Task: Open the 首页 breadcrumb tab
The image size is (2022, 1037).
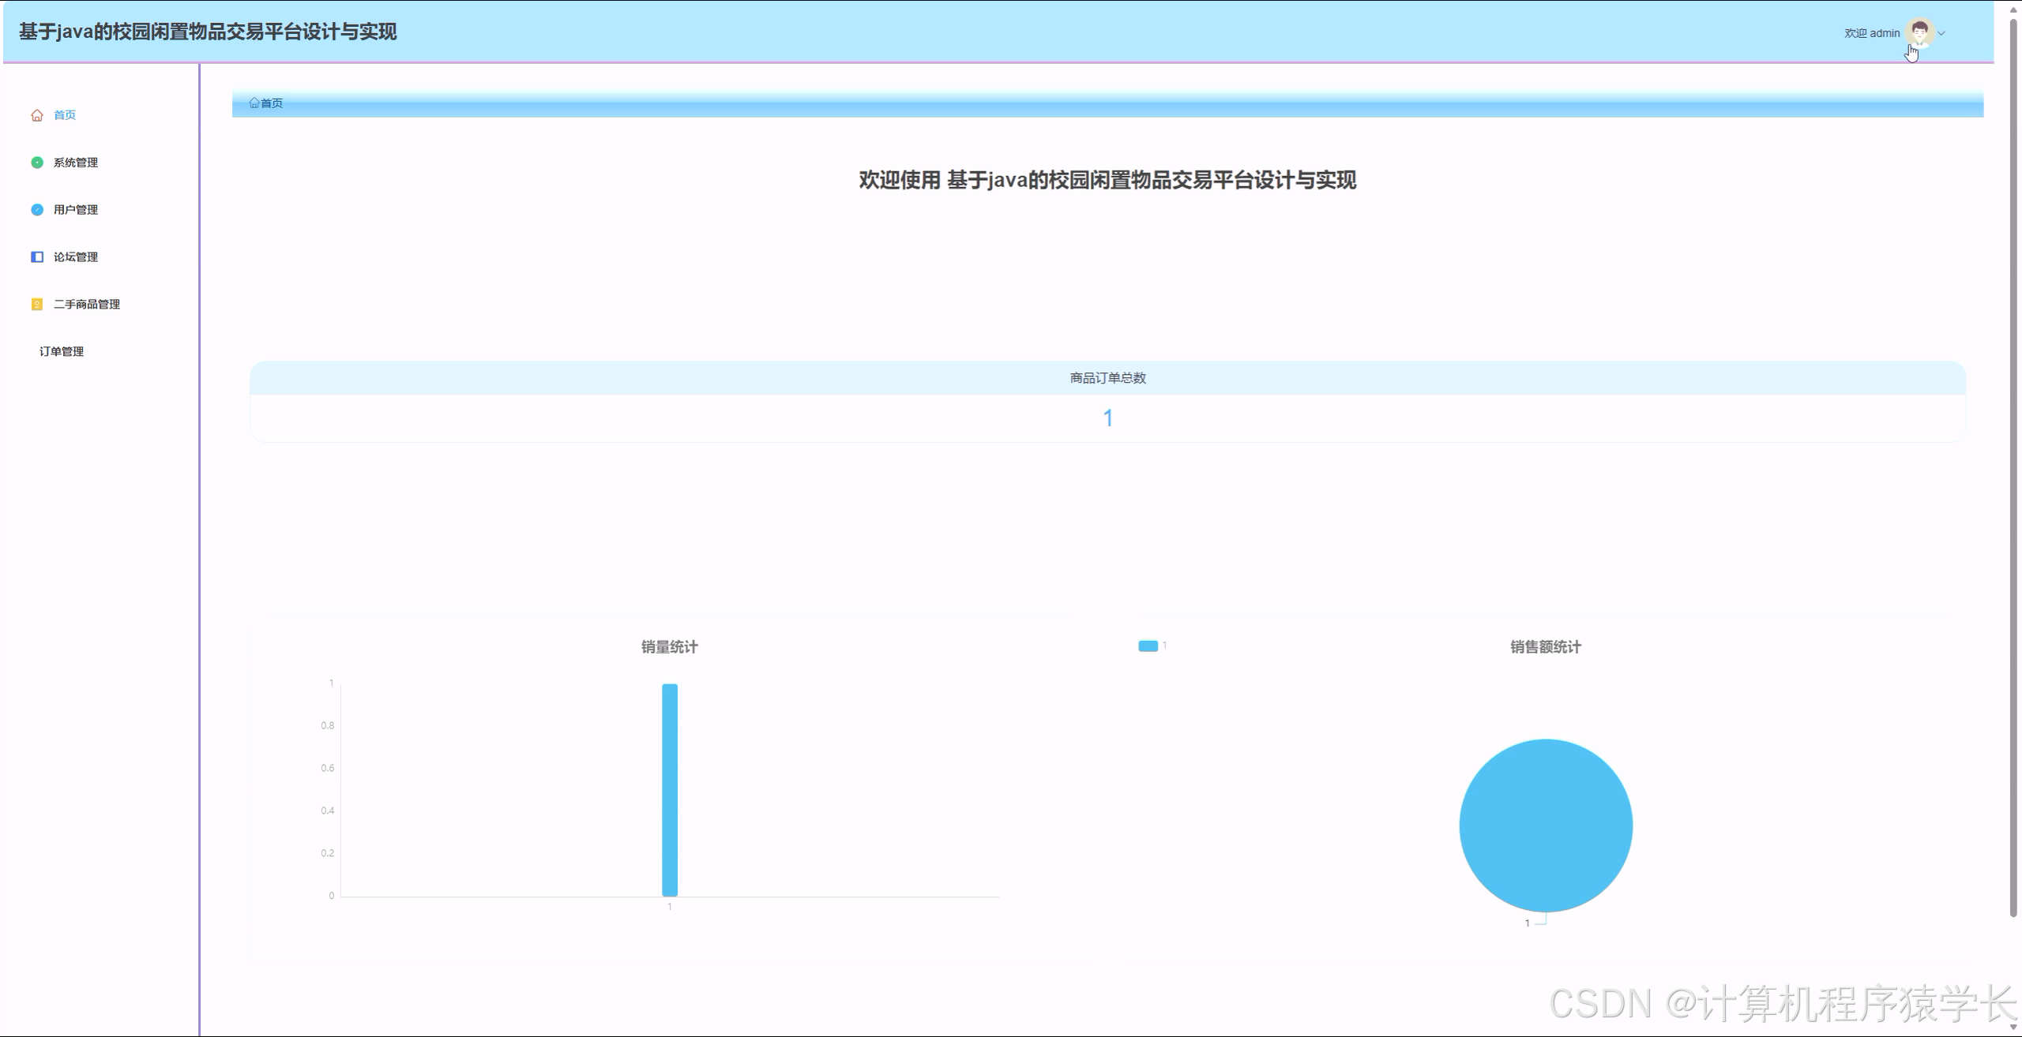Action: point(269,103)
